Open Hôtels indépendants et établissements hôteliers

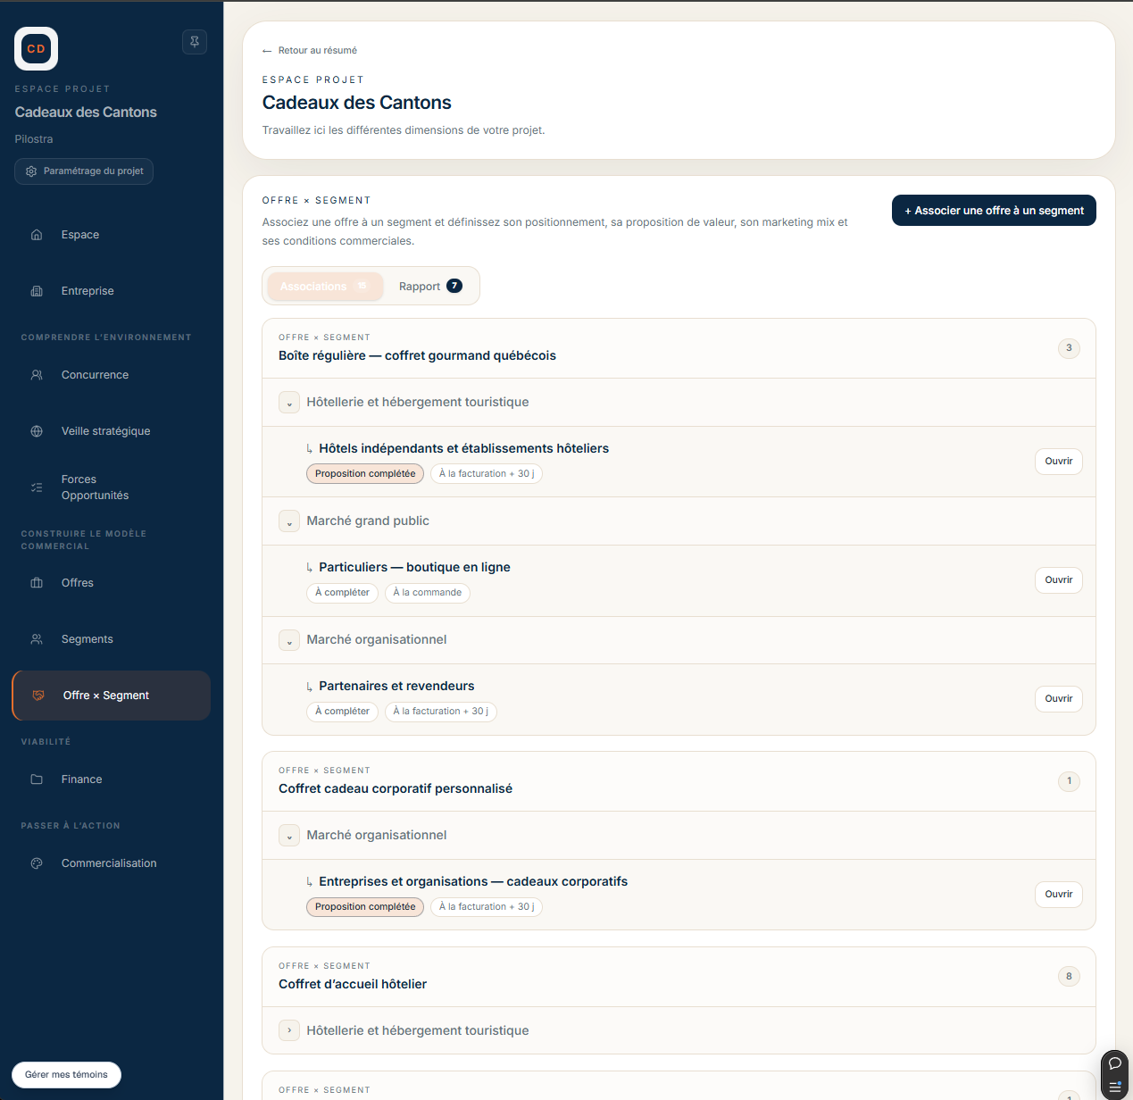(x=1059, y=462)
